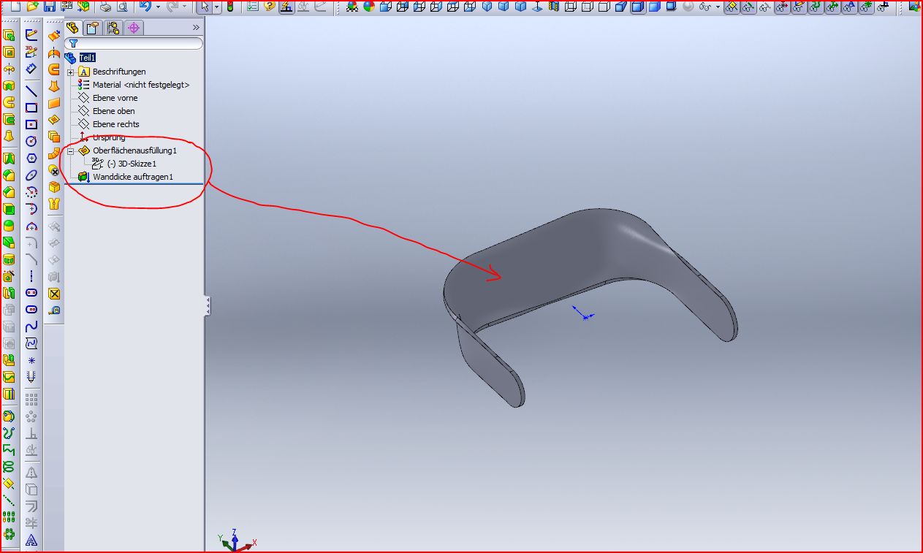Select the Ellipse sketch tool

tap(31, 175)
